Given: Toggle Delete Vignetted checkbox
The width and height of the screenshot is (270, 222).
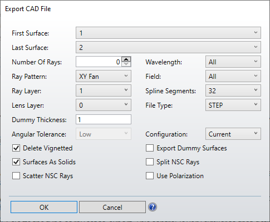Looking at the screenshot, I should [16, 148].
